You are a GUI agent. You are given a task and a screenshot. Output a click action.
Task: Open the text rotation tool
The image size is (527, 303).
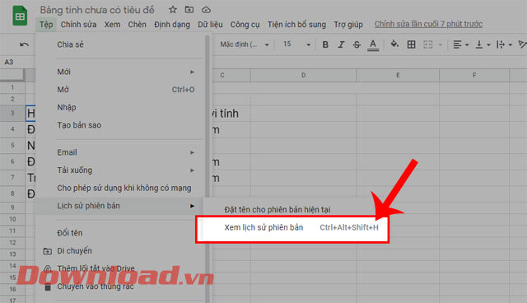pyautogui.click(x=522, y=44)
